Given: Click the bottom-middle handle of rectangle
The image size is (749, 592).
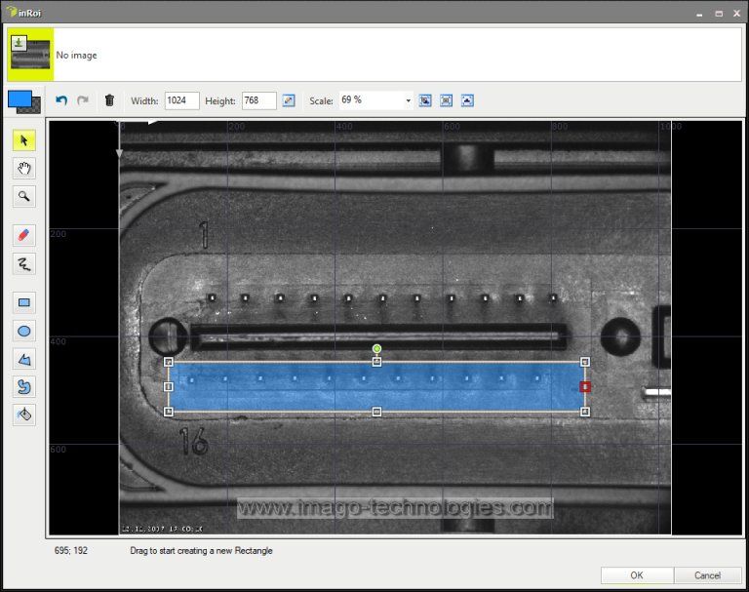Looking at the screenshot, I should (376, 412).
